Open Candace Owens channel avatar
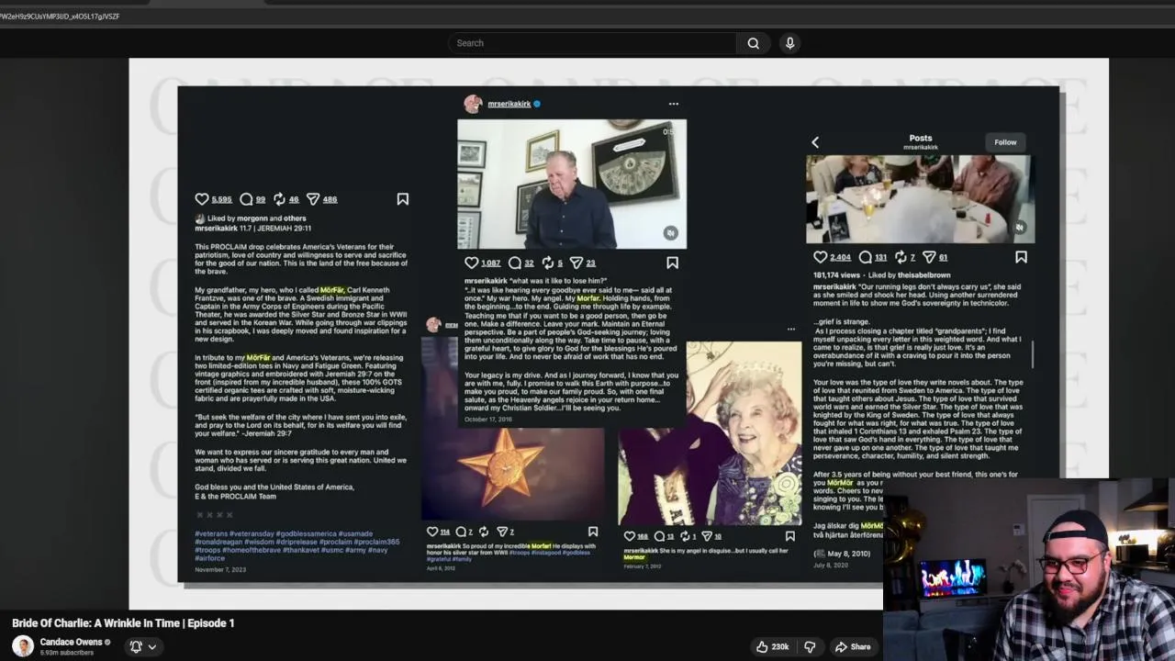1175x661 pixels. click(x=23, y=646)
